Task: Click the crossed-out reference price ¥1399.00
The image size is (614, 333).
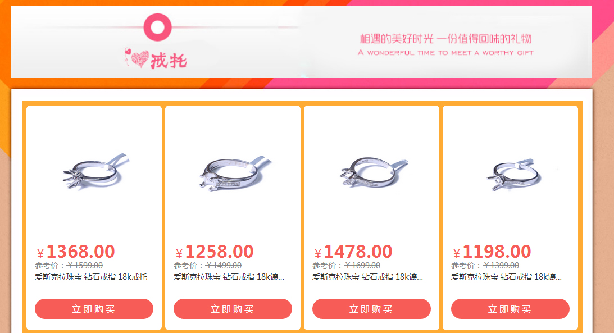Action: point(501,266)
